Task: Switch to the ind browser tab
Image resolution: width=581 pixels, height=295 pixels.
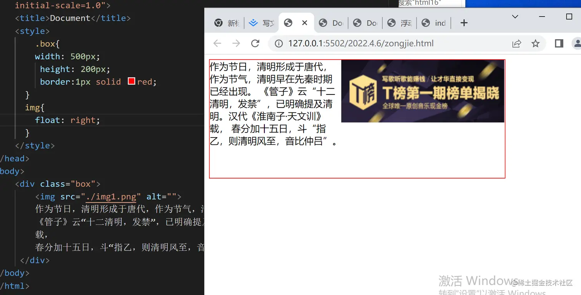Action: [434, 23]
